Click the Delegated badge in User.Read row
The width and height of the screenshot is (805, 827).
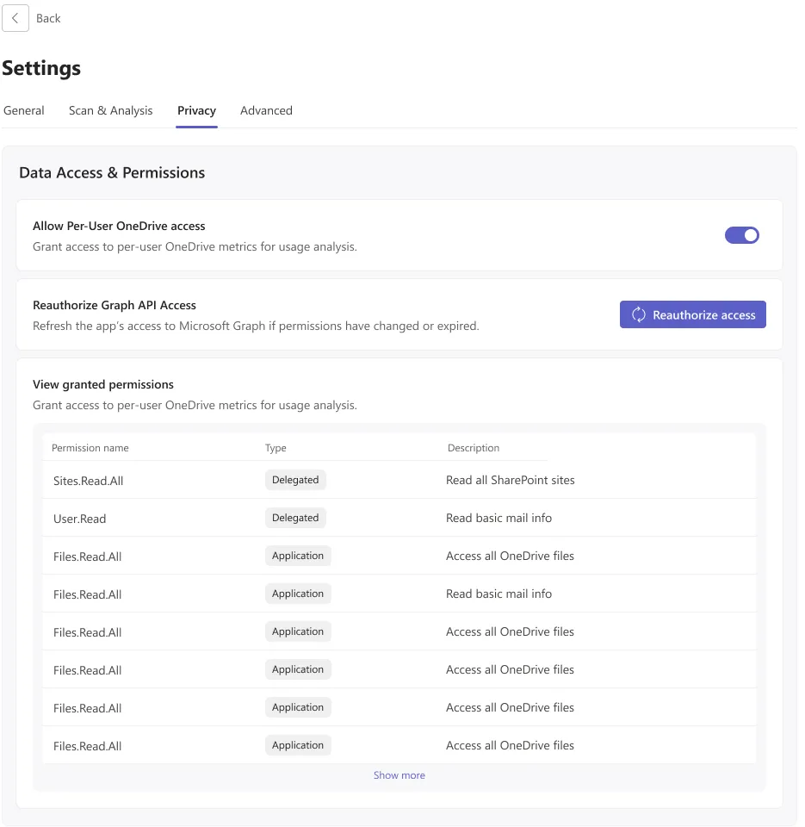pyautogui.click(x=295, y=518)
